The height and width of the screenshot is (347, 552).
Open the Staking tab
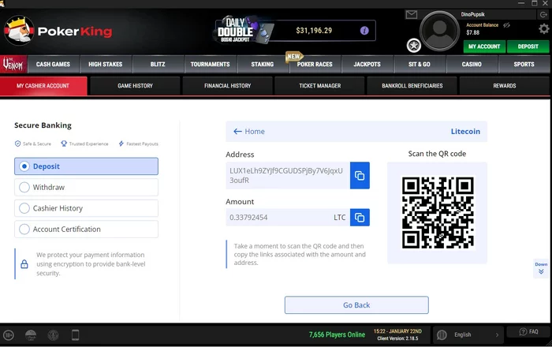click(263, 65)
